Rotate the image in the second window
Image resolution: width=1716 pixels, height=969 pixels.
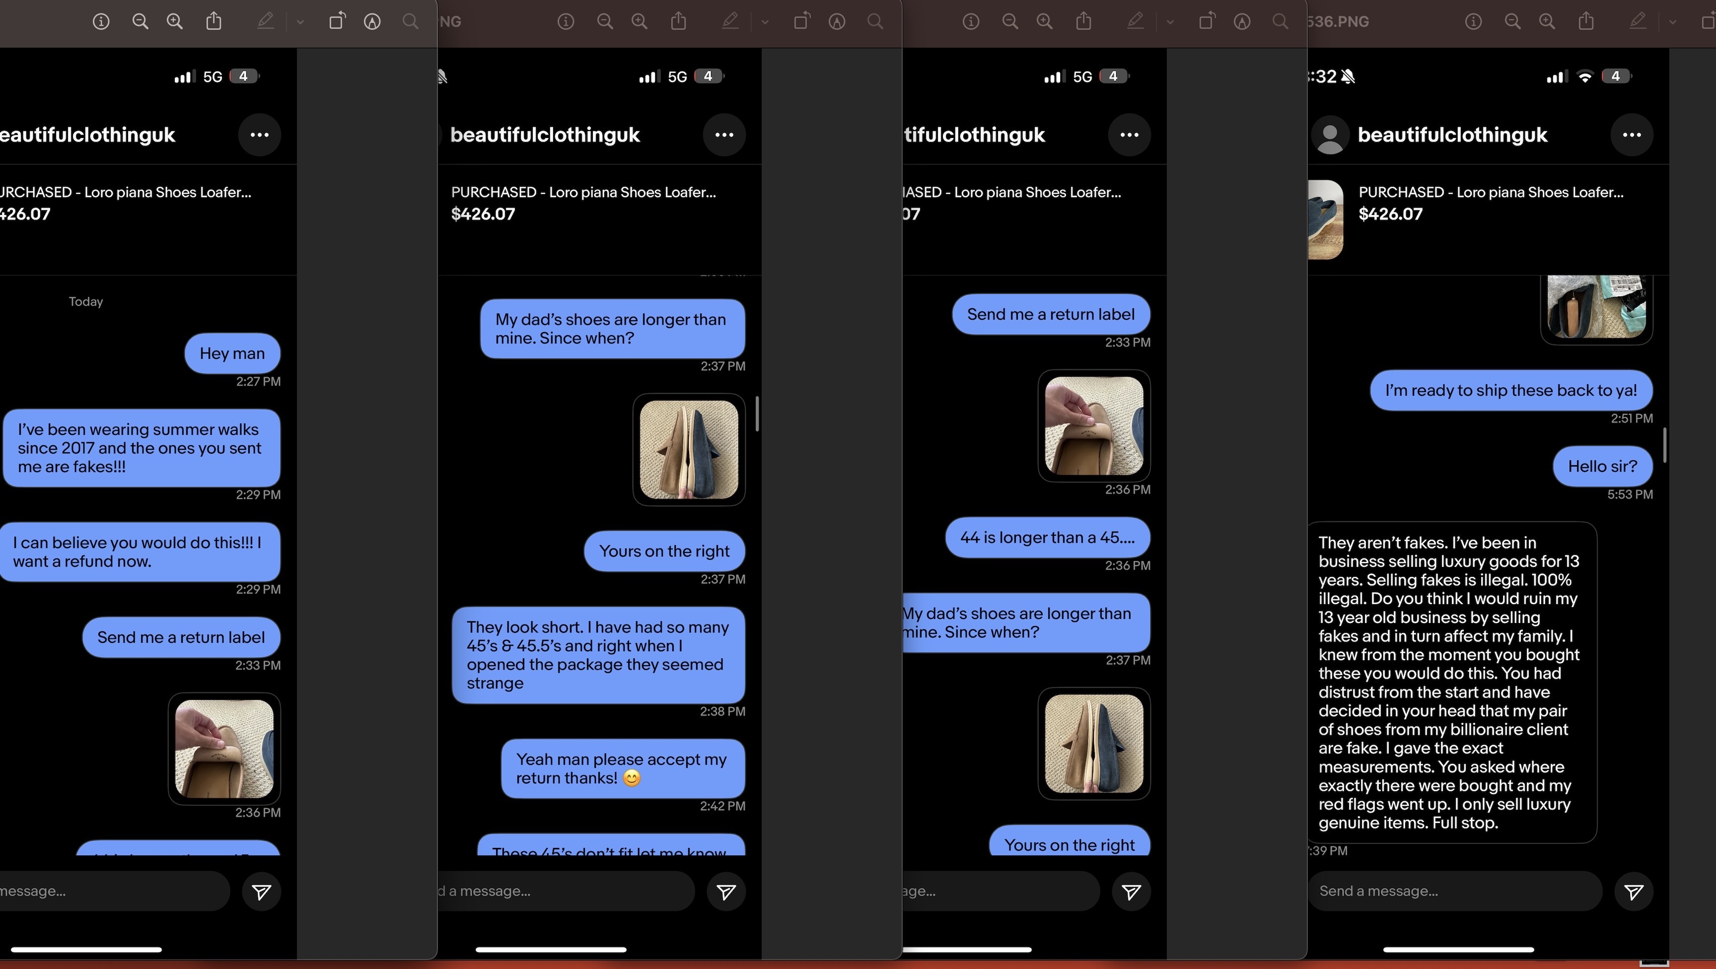(802, 21)
